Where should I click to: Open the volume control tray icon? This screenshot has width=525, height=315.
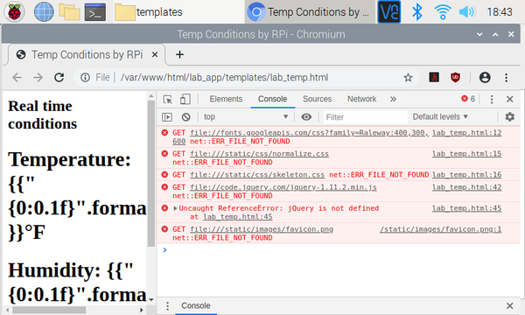[467, 12]
